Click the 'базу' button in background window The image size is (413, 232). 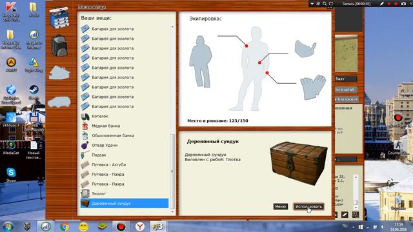(346, 79)
